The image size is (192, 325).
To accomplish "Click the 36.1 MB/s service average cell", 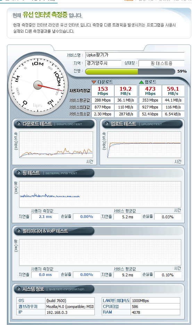I will 126,100.
